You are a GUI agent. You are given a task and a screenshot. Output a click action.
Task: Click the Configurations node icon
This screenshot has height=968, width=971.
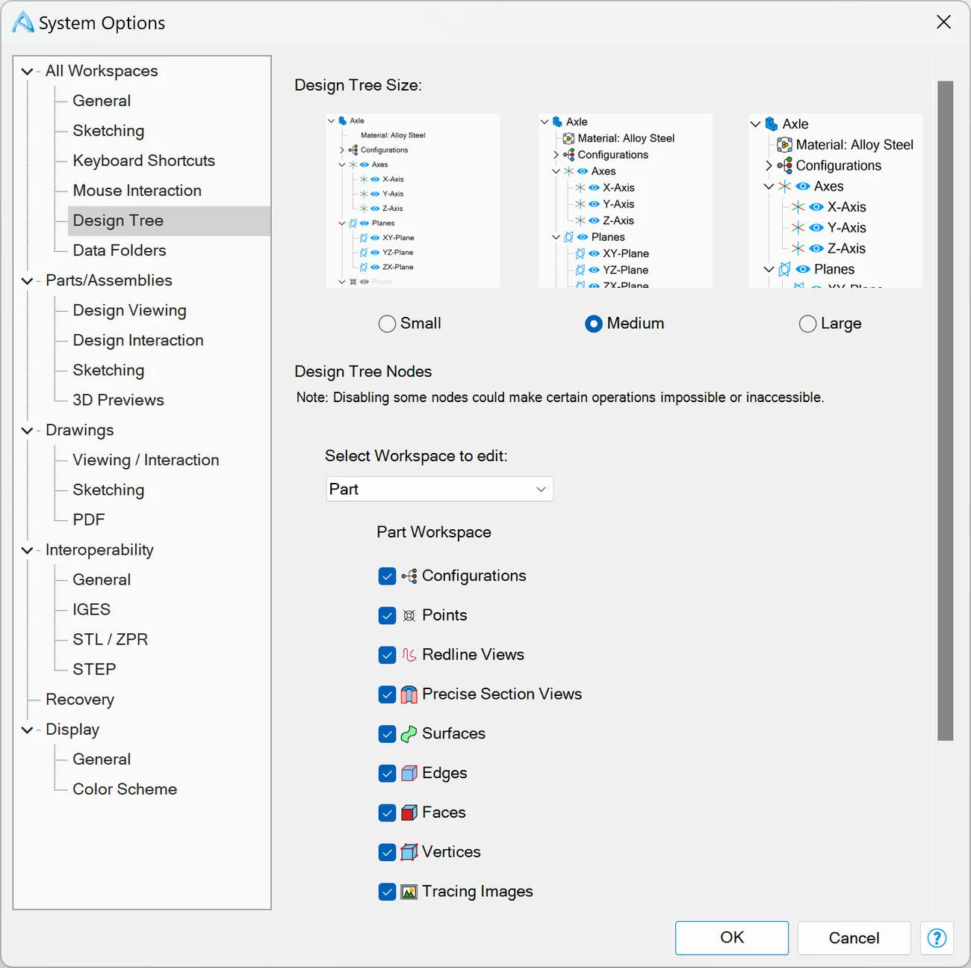pos(409,576)
